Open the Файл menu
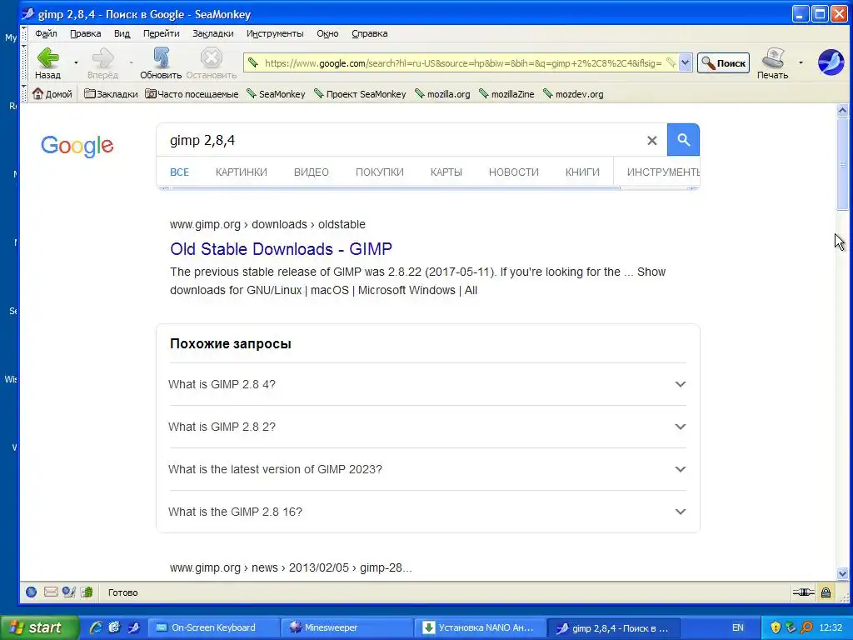The width and height of the screenshot is (853, 640). [x=47, y=33]
